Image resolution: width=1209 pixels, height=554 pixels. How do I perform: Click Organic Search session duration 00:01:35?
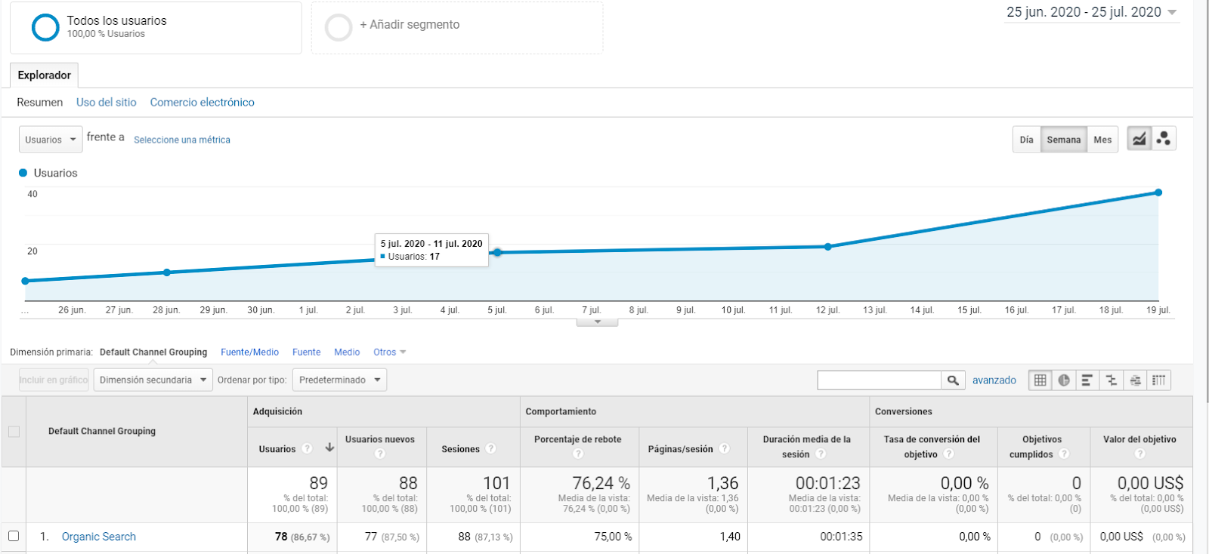click(841, 537)
